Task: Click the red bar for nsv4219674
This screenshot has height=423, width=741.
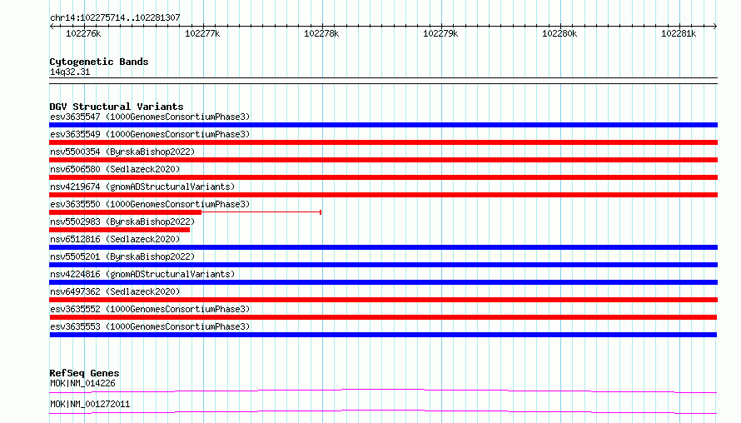Action: pos(383,195)
